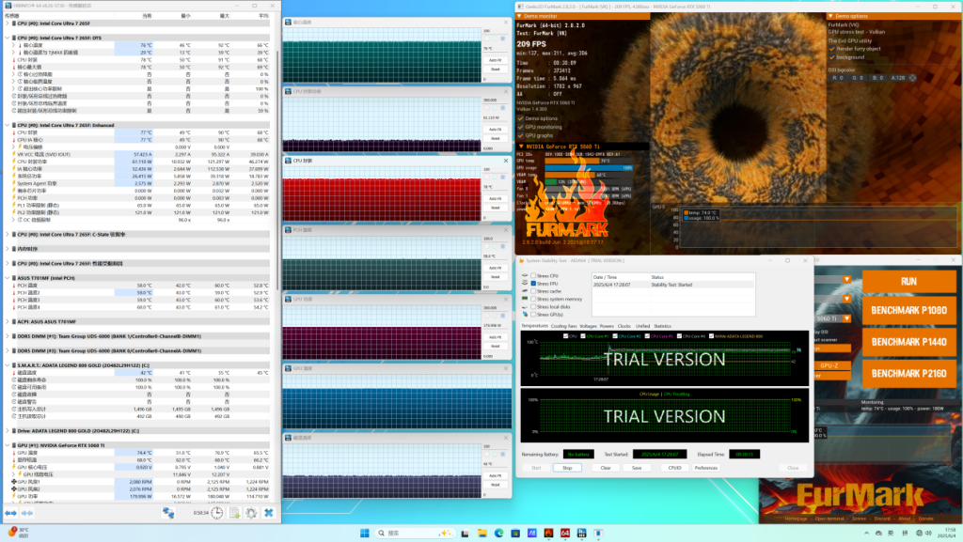963x542 pixels.
Task: Click the OSI bgcolor picker icon in FurMark
Action: 912,78
